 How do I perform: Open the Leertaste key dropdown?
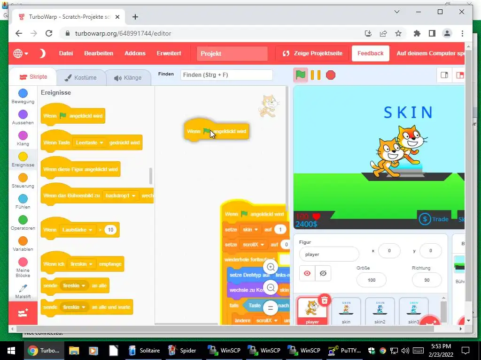pos(89,142)
